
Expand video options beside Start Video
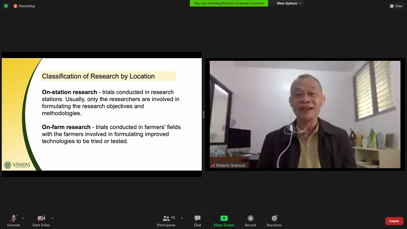click(52, 218)
